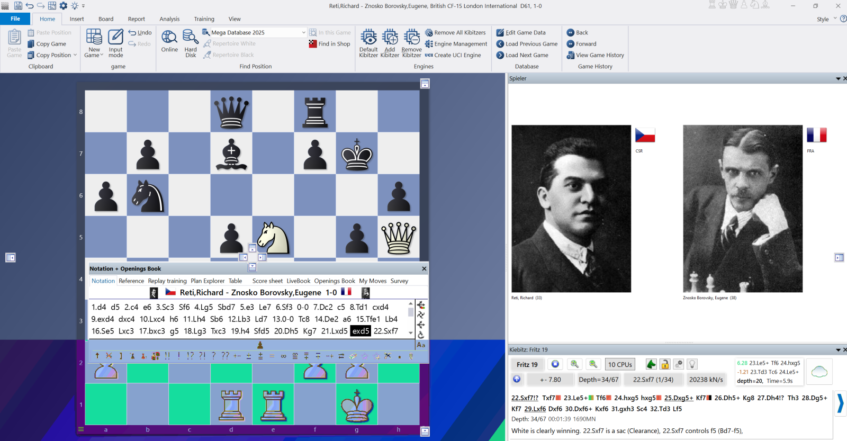The image size is (847, 441).
Task: Open the Mega Database 2025 dropdown
Action: pos(303,32)
